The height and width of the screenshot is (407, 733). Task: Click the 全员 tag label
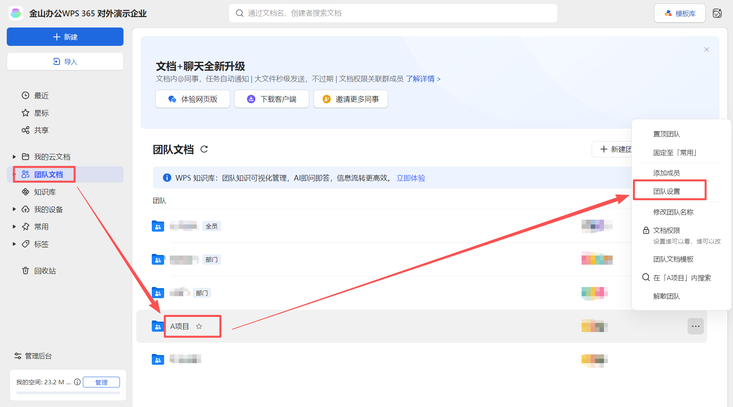point(212,226)
